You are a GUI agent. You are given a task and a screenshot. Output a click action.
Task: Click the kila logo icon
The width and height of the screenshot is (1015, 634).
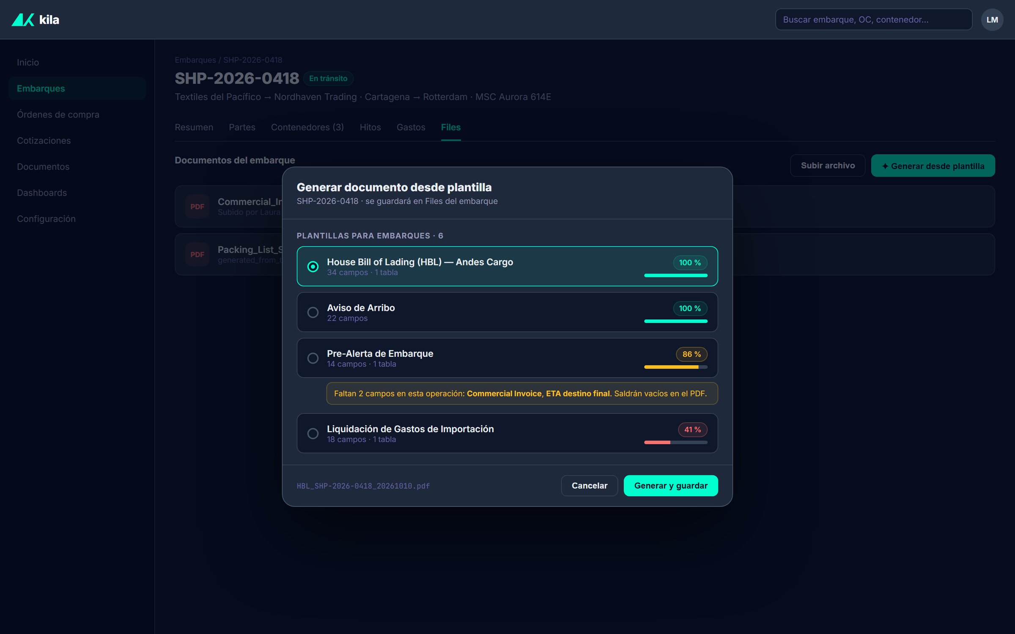pos(23,19)
